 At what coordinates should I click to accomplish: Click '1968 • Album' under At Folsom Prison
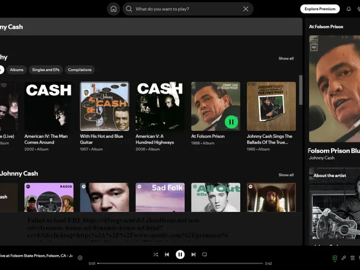[x=203, y=143]
